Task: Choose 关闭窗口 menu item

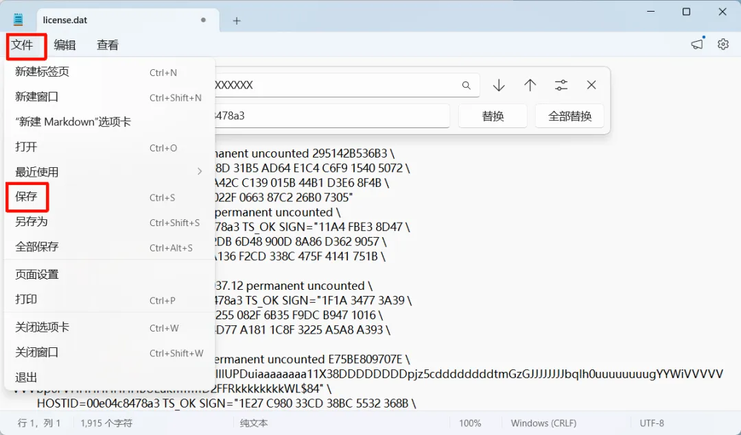Action: 110,352
